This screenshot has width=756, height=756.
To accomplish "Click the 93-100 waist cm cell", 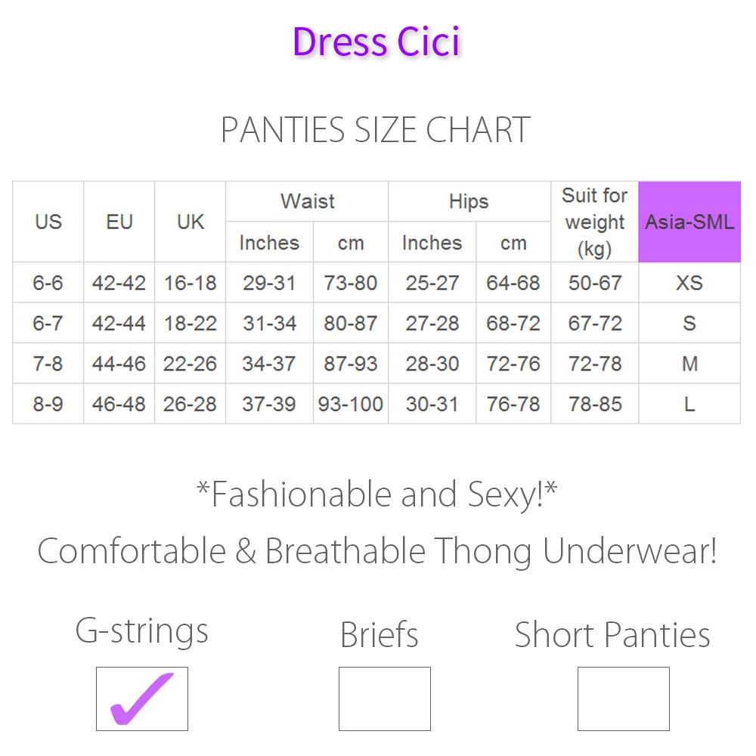I will pos(351,404).
